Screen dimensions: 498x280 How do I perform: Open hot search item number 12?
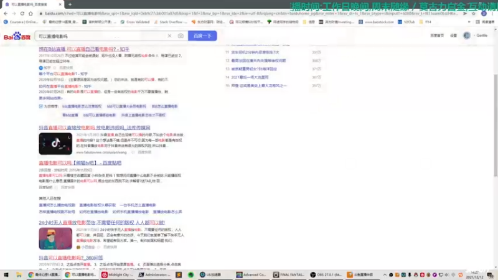point(258,60)
